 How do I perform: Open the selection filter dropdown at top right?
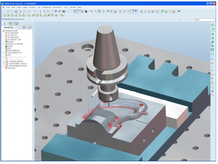pos(204,19)
